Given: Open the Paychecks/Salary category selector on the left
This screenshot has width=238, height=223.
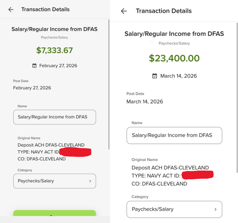Looking at the screenshot, I should 54,181.
